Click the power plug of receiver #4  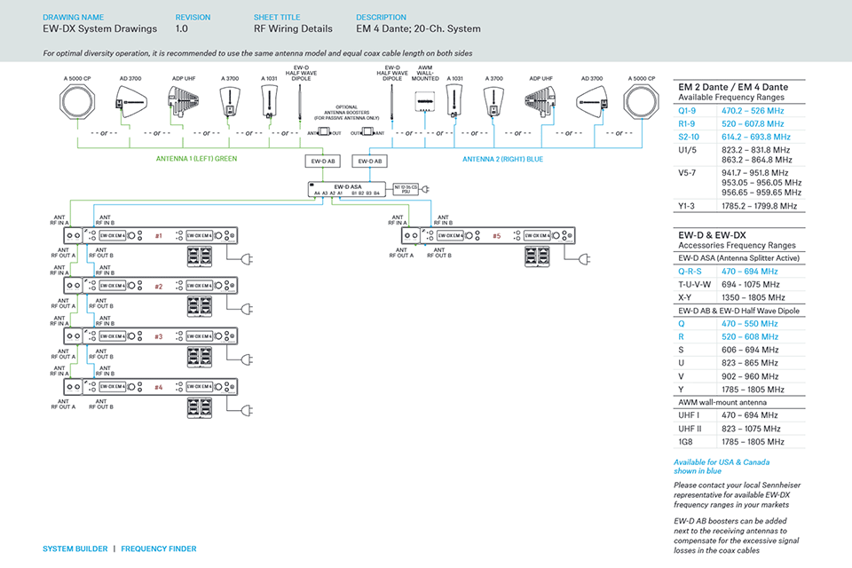(x=248, y=410)
